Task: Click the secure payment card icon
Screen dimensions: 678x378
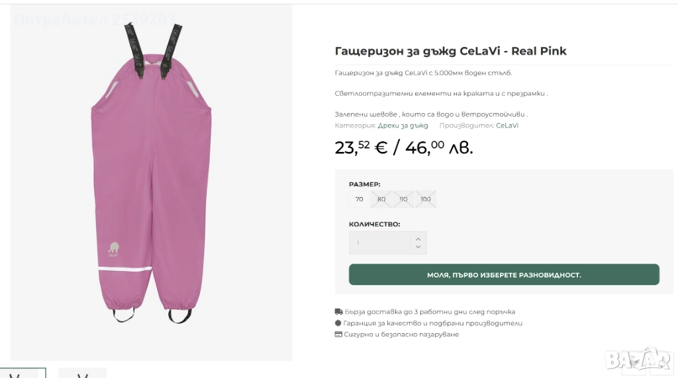Action: pyautogui.click(x=338, y=334)
